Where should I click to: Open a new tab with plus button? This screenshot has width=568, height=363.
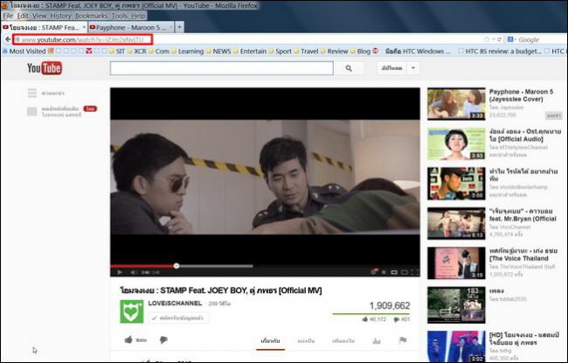tap(179, 27)
